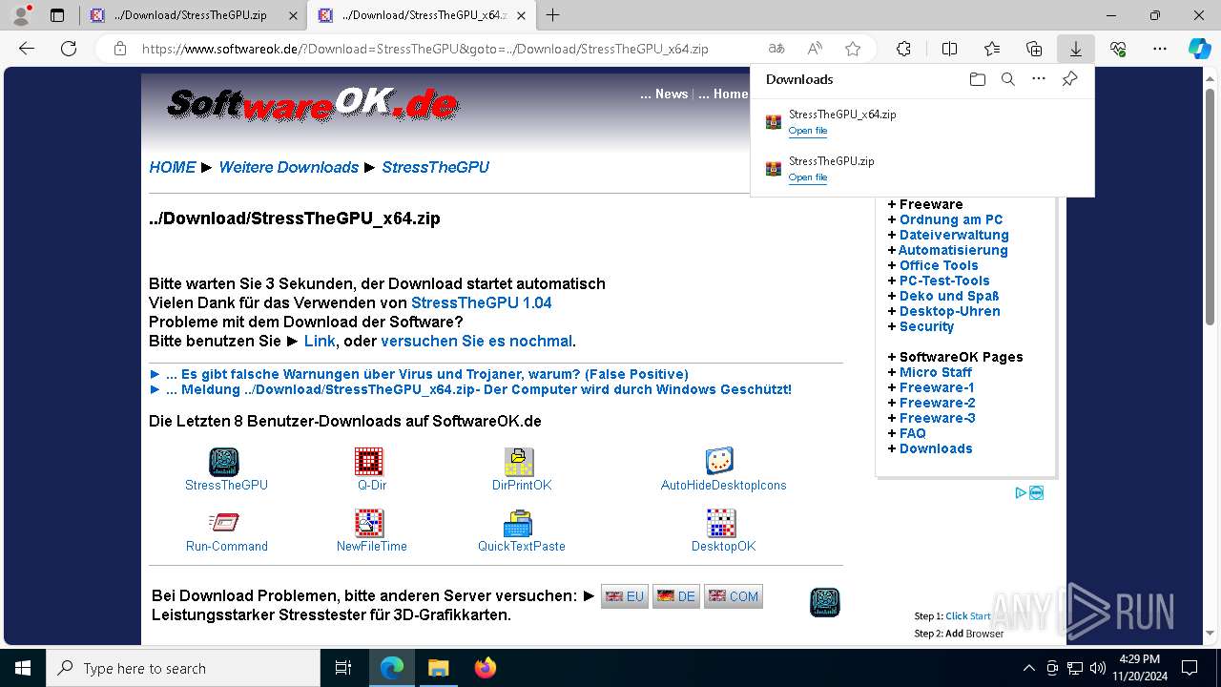The image size is (1221, 687).
Task: Open the StressTheGPU breadcrumb link
Action: [435, 167]
